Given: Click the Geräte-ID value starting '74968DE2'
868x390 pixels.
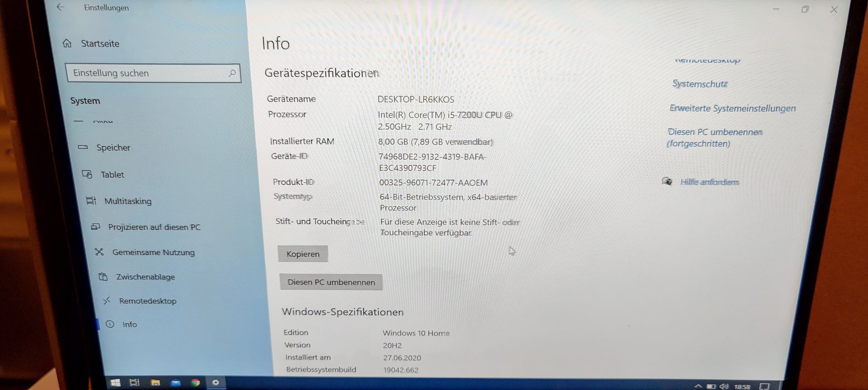Looking at the screenshot, I should pyautogui.click(x=432, y=162).
